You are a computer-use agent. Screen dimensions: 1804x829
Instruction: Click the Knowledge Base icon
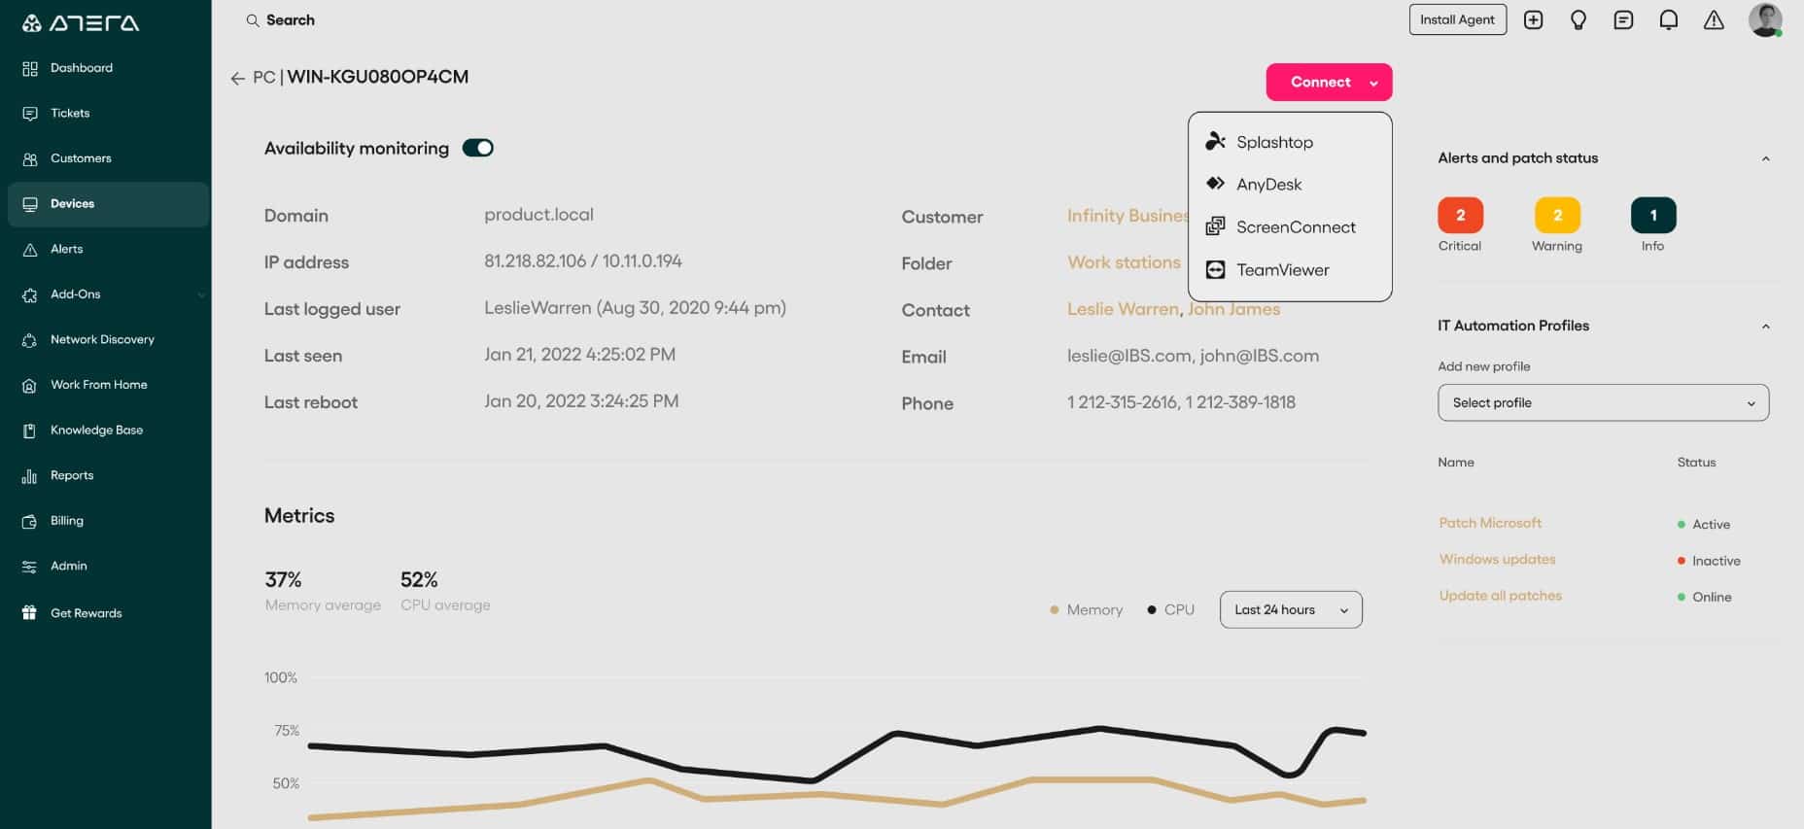(30, 431)
